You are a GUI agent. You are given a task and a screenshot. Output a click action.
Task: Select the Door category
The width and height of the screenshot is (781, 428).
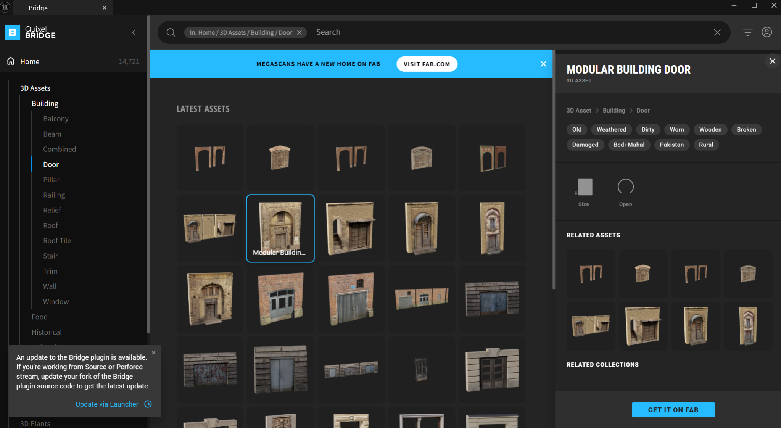click(x=51, y=164)
